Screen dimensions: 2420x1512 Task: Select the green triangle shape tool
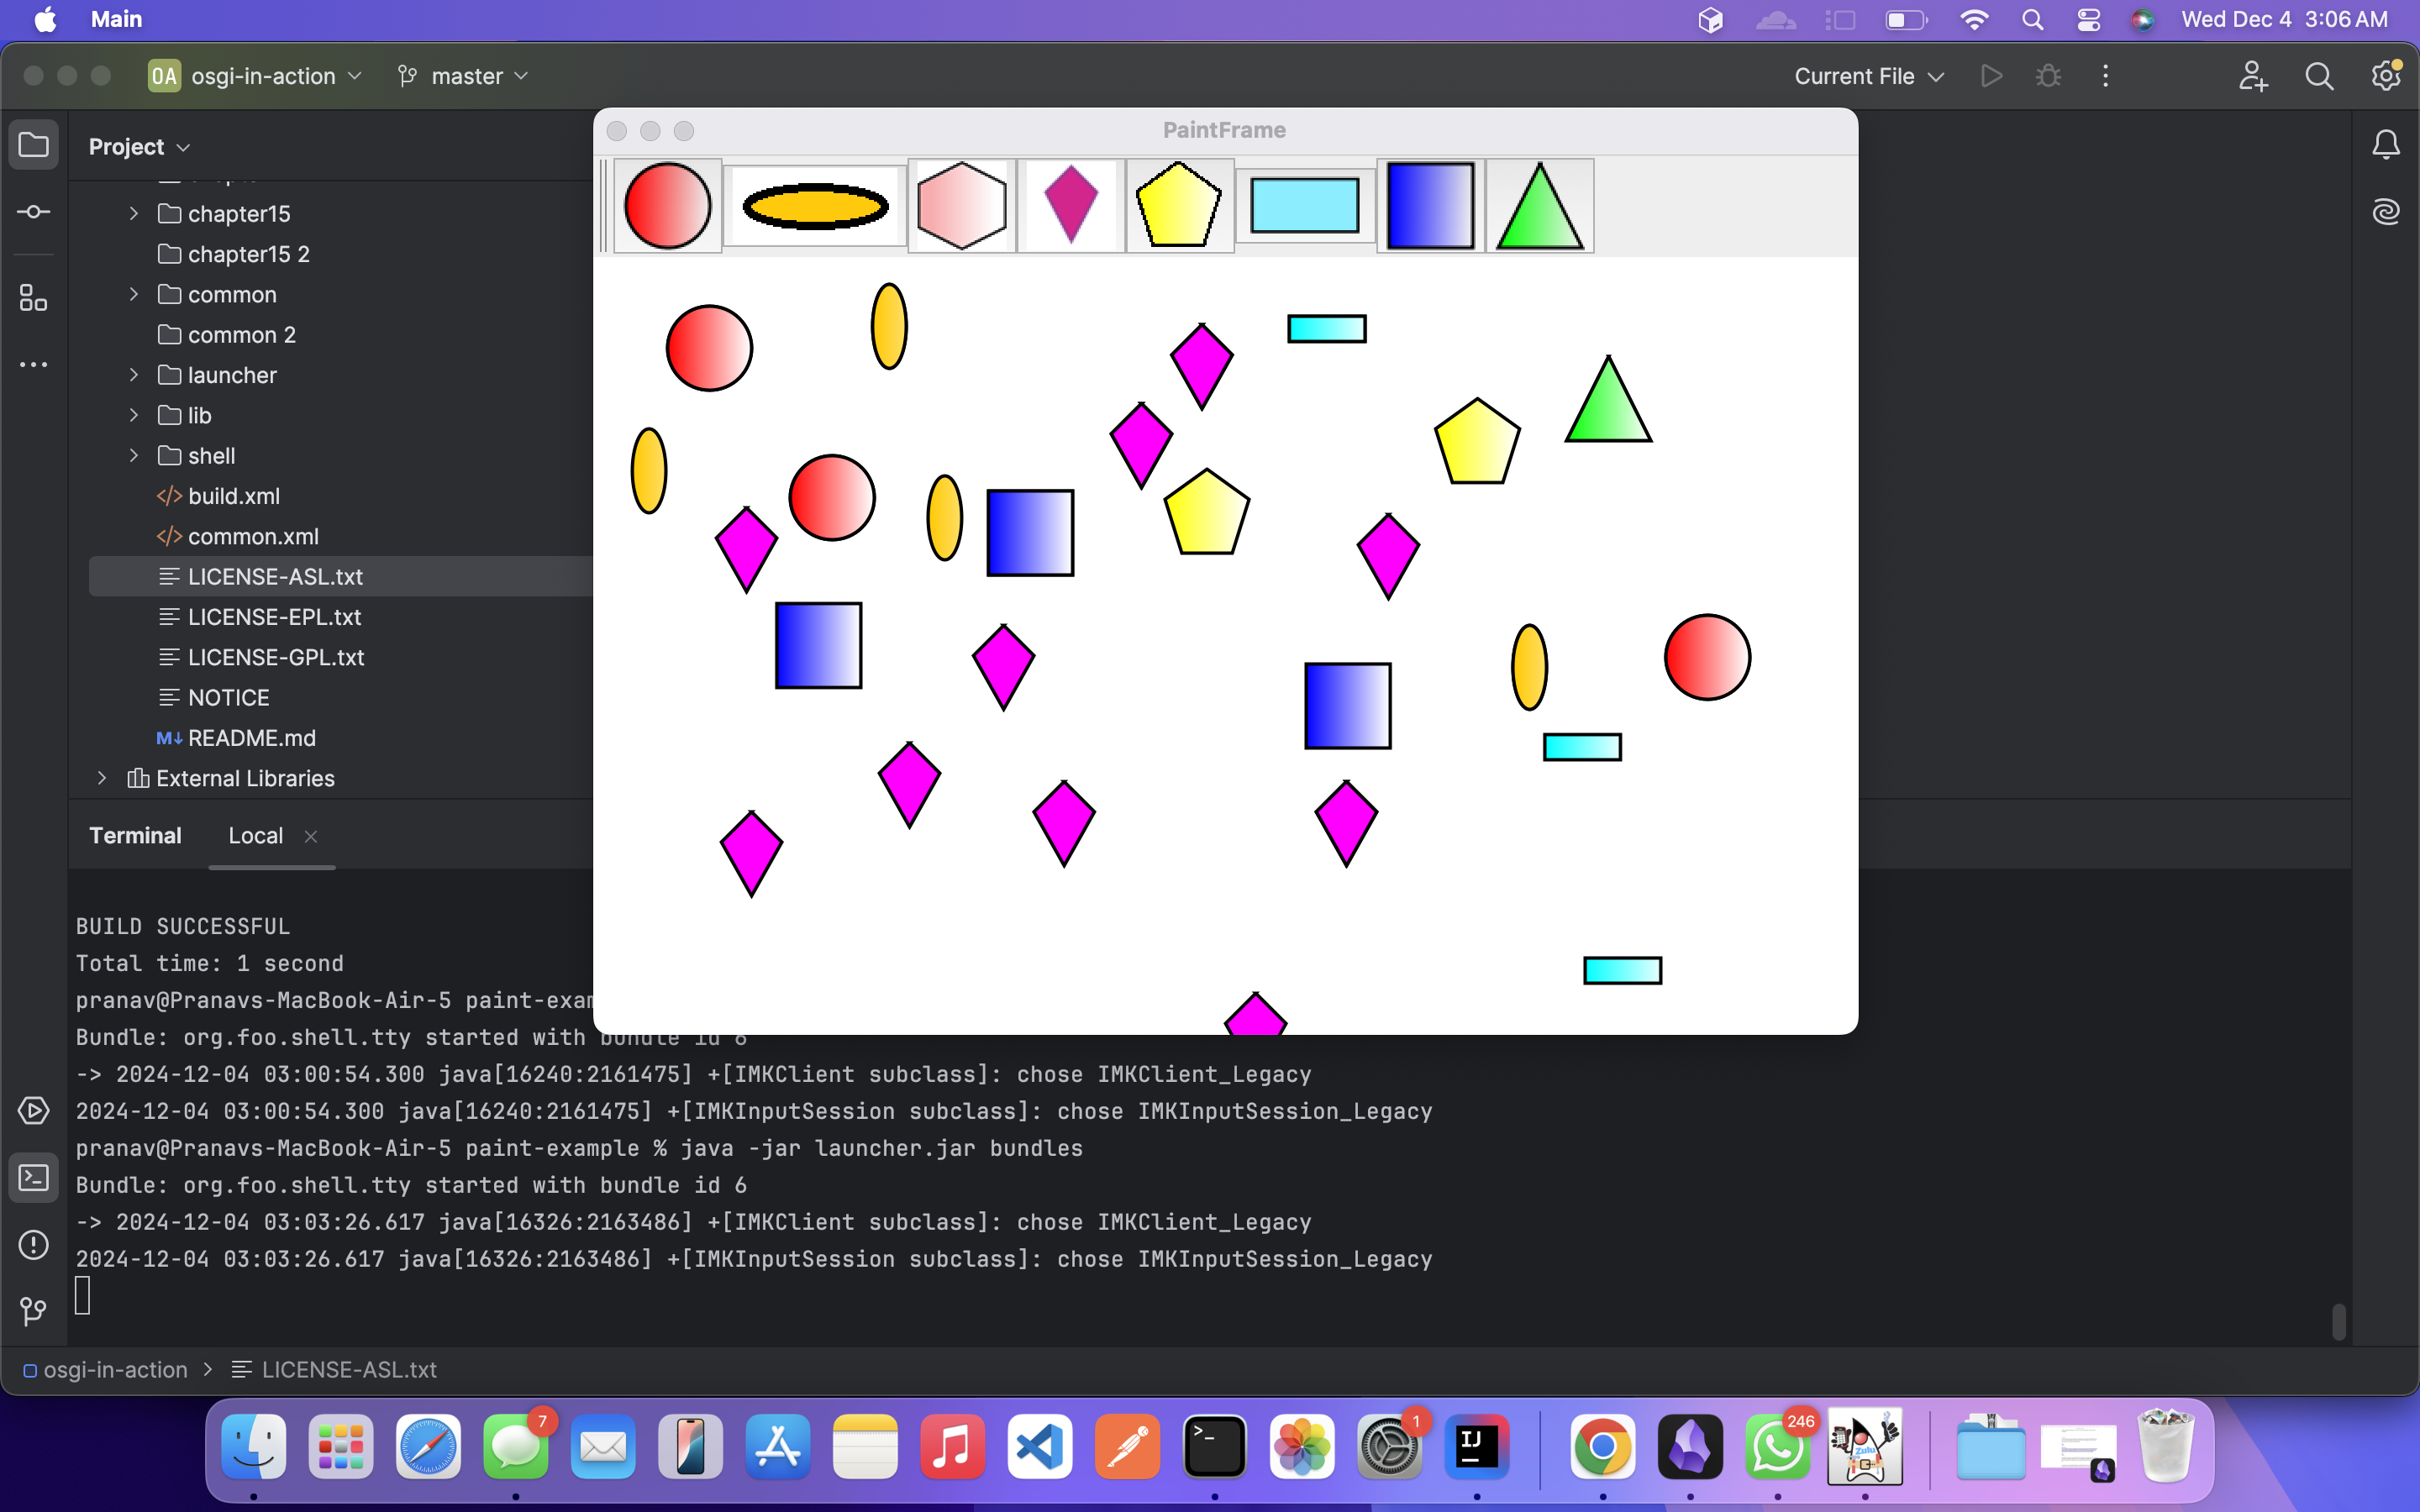pyautogui.click(x=1539, y=206)
